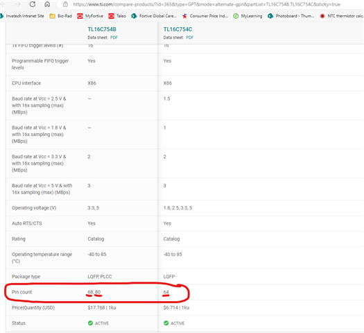Image resolution: width=364 pixels, height=333 pixels.
Task: Open the TL16C754B product link
Action: point(102,29)
